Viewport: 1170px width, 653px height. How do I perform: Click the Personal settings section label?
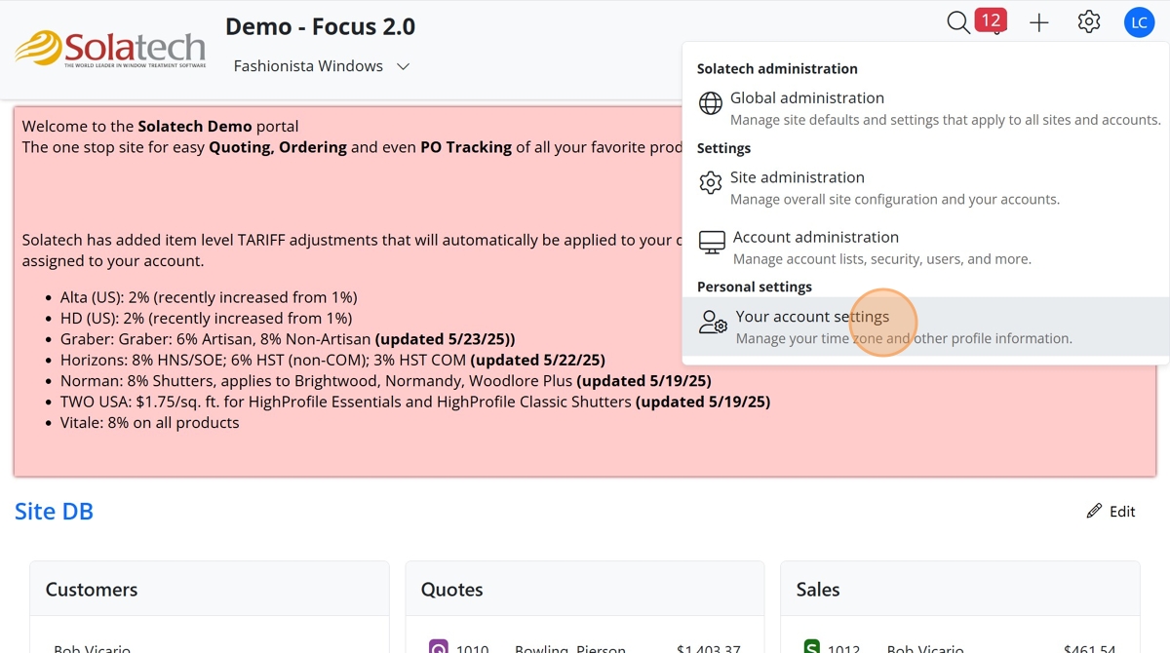pyautogui.click(x=755, y=288)
